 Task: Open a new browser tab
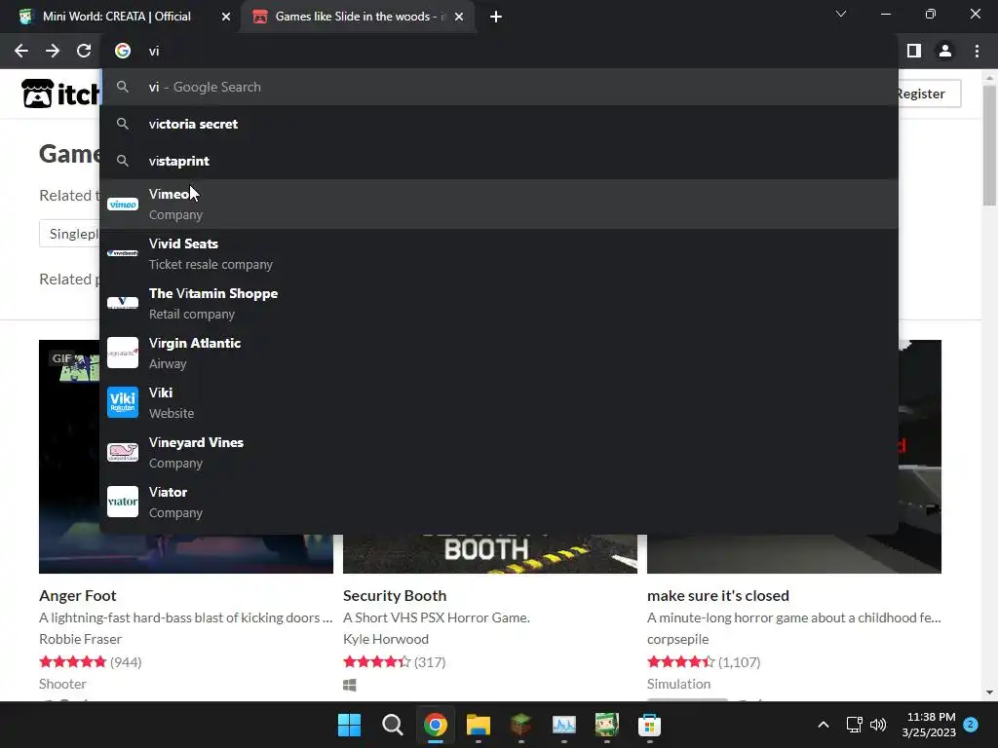tap(496, 17)
